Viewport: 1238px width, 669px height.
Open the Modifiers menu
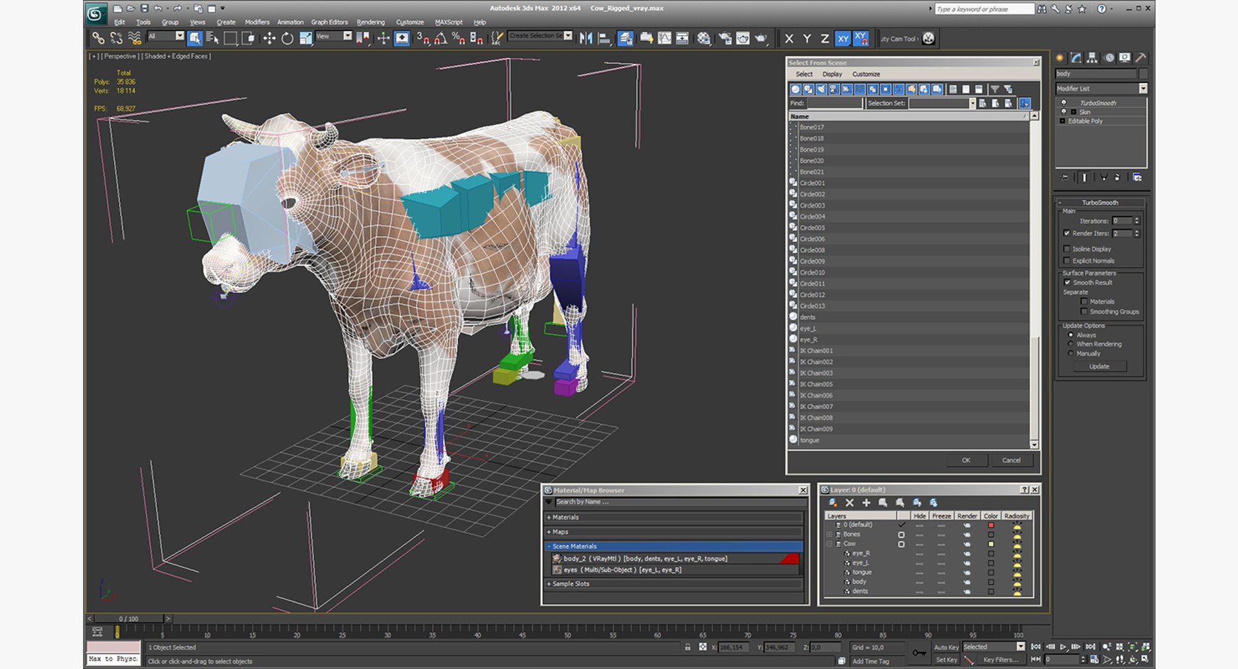(x=257, y=22)
